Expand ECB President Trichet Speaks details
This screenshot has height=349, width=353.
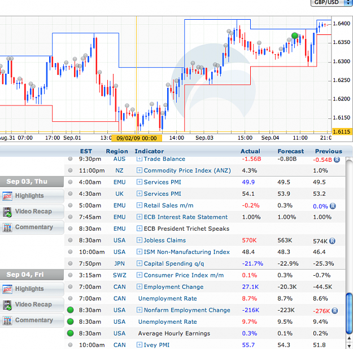(x=140, y=228)
